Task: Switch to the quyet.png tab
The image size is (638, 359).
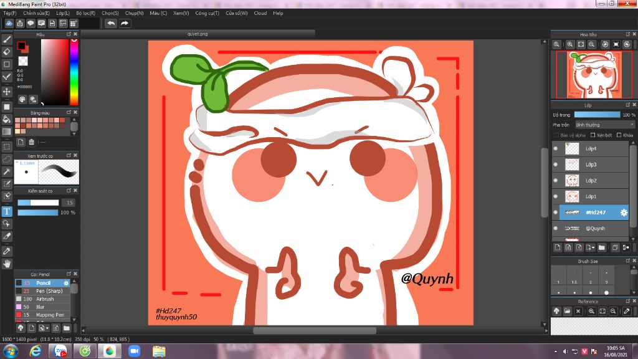Action: point(198,34)
